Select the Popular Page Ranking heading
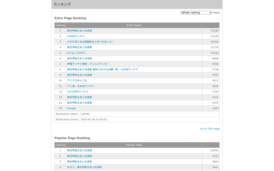This screenshot has height=171, width=274. tap(72, 138)
